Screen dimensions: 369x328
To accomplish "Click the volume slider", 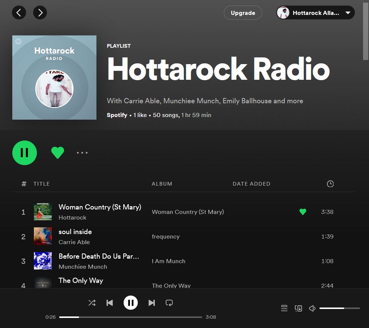I will pyautogui.click(x=340, y=308).
